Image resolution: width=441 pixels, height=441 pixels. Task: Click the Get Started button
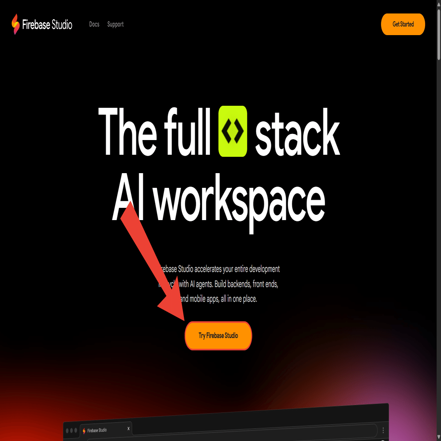(403, 24)
